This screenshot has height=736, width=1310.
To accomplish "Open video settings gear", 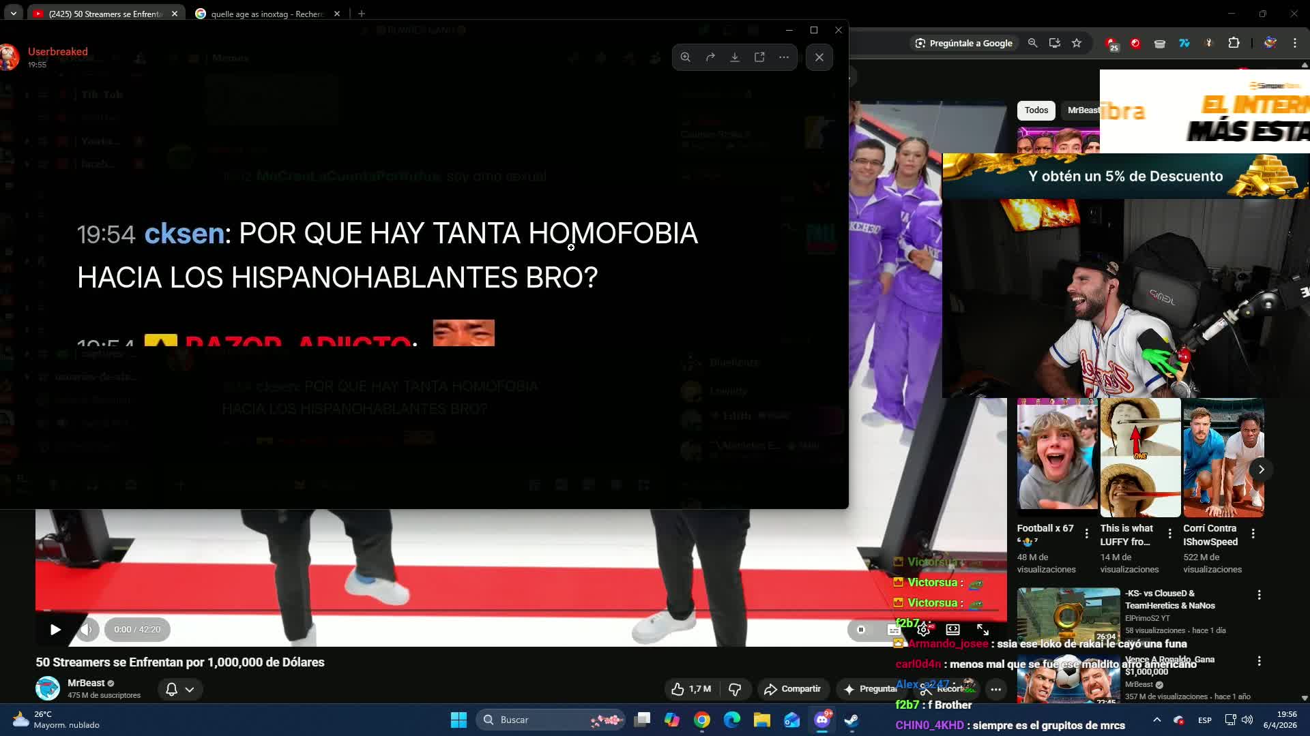I will point(923,630).
